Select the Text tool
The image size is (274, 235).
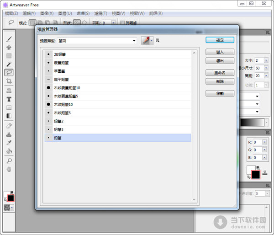point(9,99)
